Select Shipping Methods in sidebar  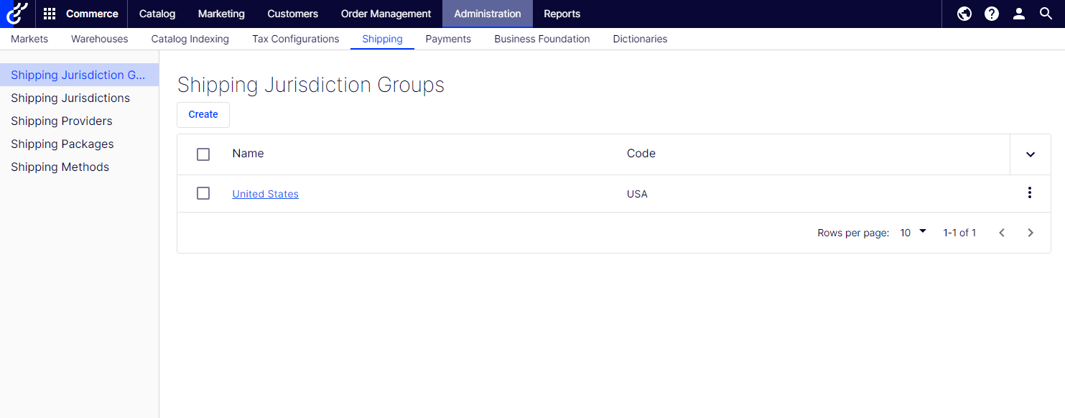(x=60, y=167)
